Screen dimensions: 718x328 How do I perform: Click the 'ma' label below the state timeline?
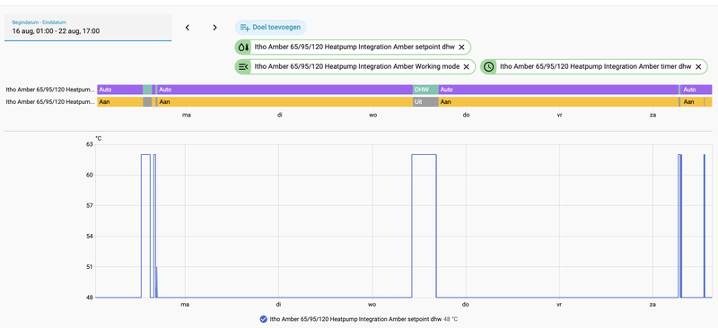click(187, 115)
